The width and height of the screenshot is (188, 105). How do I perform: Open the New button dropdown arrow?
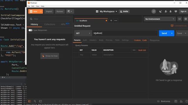point(41,11)
